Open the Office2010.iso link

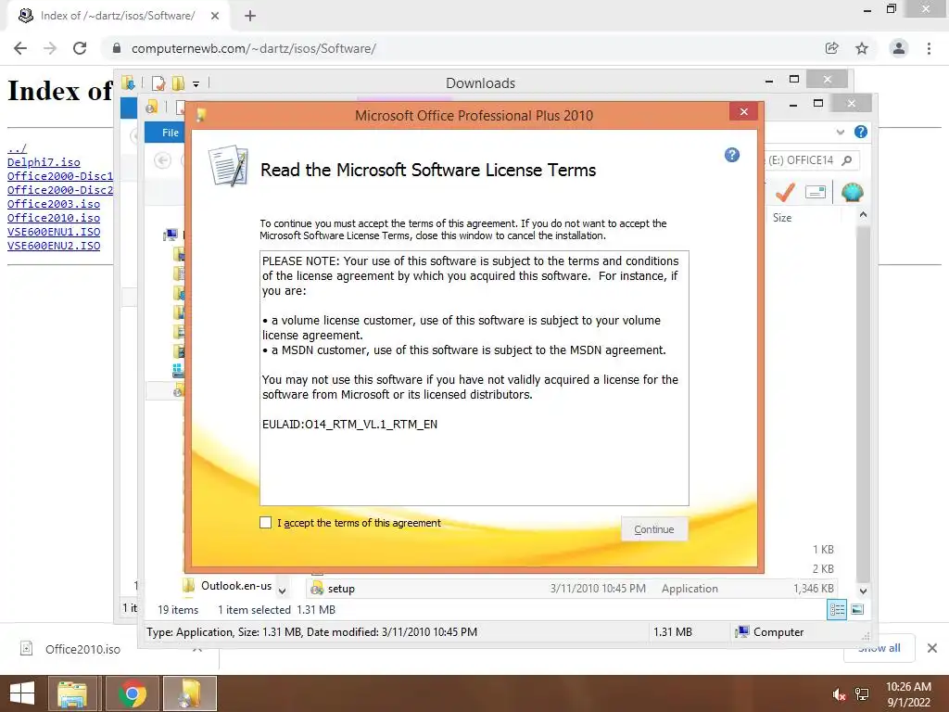(54, 218)
